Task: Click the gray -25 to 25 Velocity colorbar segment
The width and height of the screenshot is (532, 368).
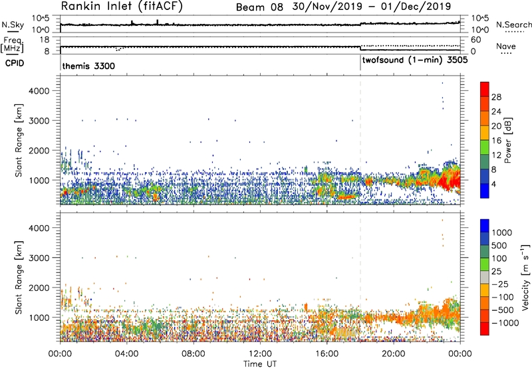Action: click(x=485, y=277)
